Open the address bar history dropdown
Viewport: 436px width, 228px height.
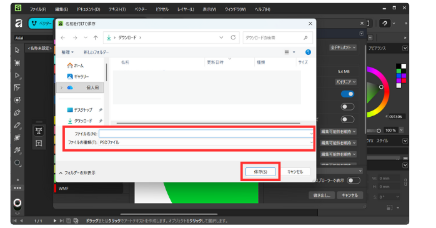pyautogui.click(x=221, y=37)
